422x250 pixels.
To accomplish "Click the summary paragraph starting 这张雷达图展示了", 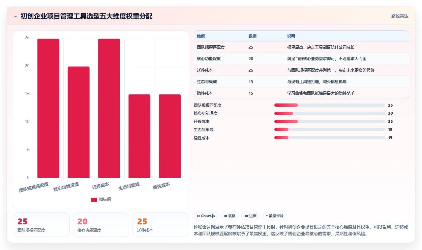I will (x=301, y=231).
